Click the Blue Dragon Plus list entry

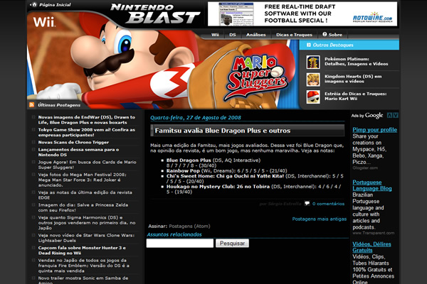(x=213, y=163)
